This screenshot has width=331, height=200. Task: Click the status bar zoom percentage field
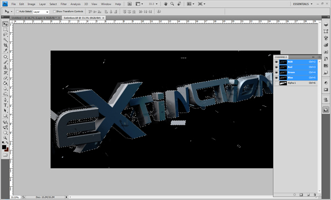15,197
